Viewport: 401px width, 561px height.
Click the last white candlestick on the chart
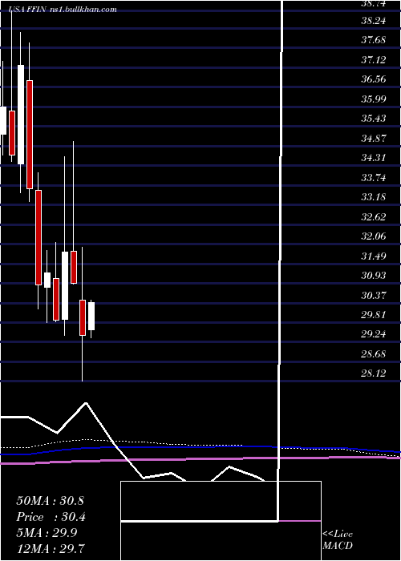click(x=91, y=317)
